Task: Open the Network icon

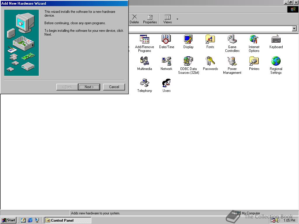Action: [166, 63]
